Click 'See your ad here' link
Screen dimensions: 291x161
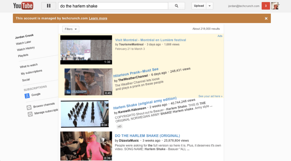pos(210,96)
